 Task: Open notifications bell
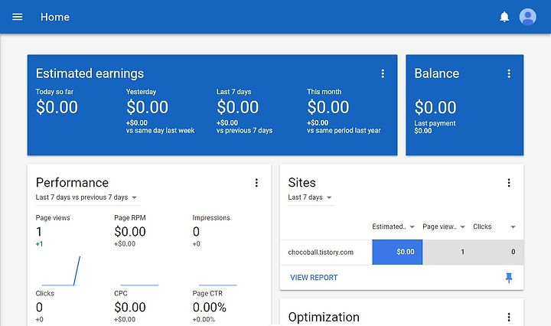tap(504, 17)
